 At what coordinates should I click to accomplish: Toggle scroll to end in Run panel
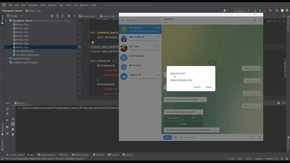click(13, 124)
